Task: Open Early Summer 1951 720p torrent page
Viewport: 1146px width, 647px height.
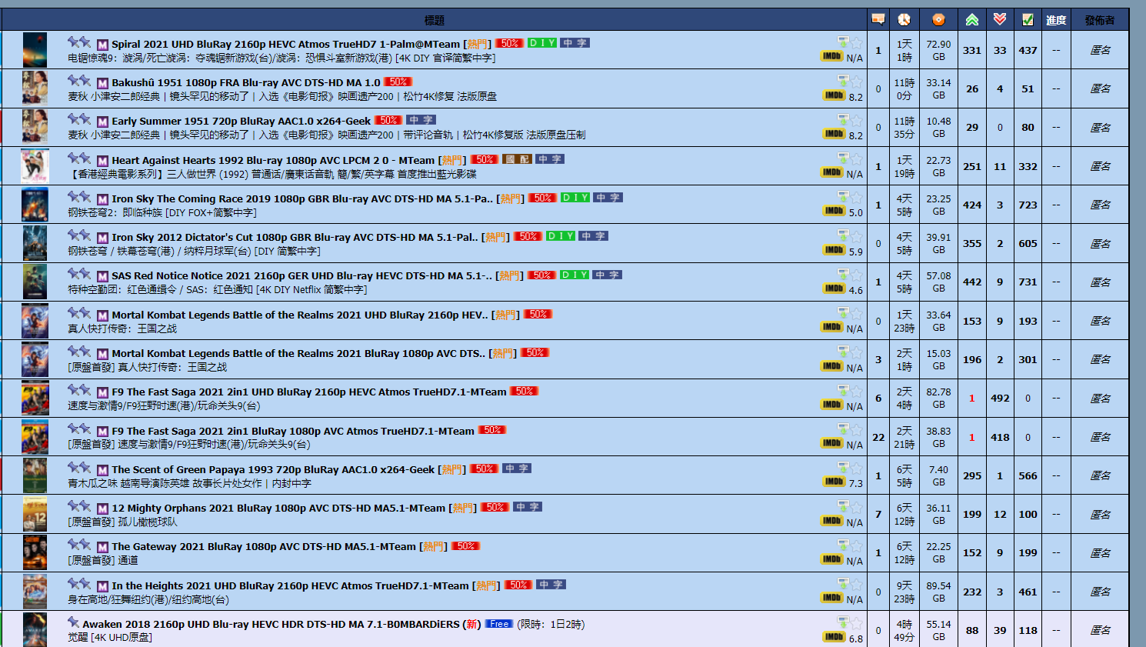Action: tap(241, 122)
